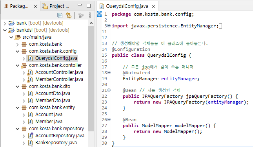Collapse the com.kosta.bank.dto package
The image size is (253, 147).
click(17, 86)
